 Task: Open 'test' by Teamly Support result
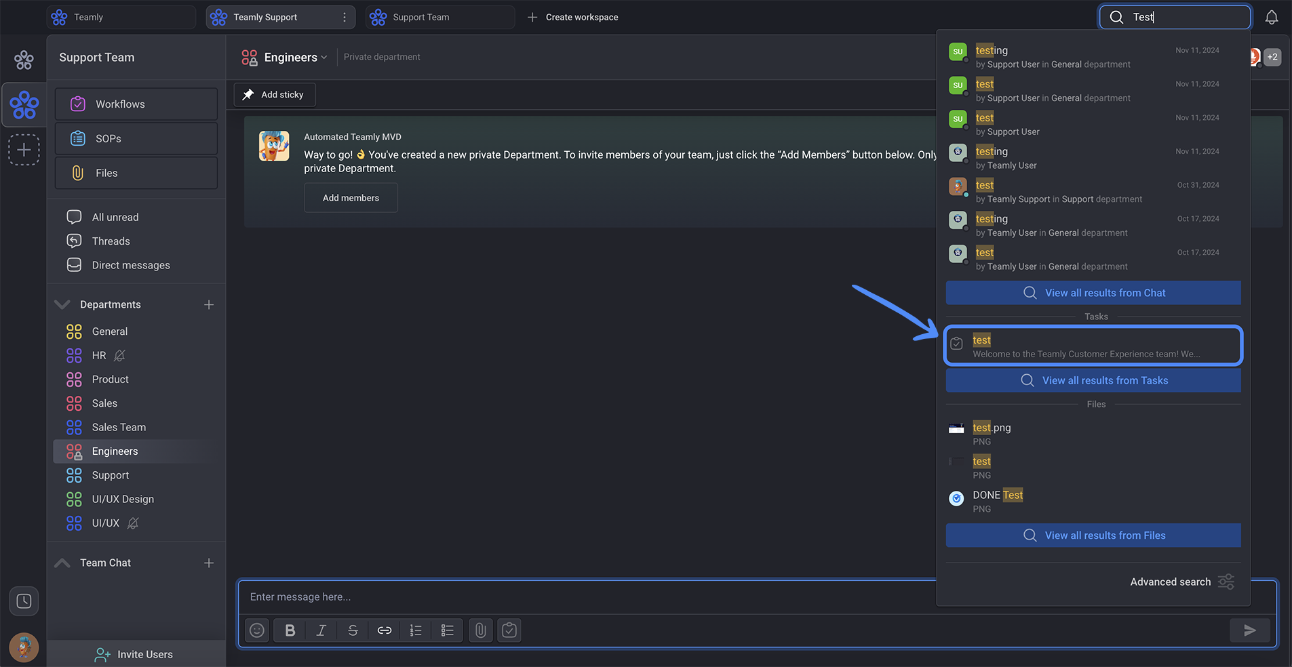(1093, 192)
